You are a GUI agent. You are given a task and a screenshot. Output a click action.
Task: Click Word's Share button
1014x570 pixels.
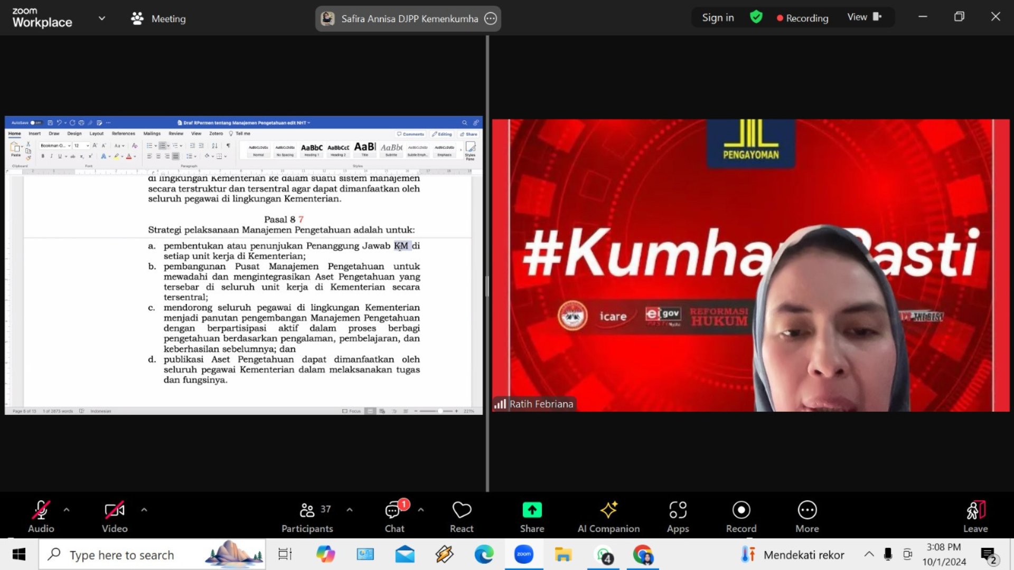(468, 134)
